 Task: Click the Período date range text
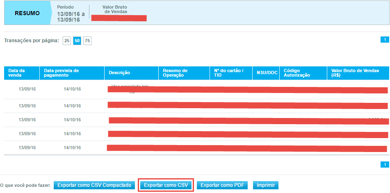(x=71, y=17)
